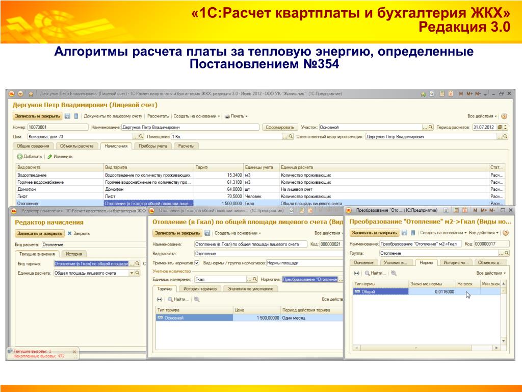Switch to the Общие сведения tab
This screenshot has width=522, height=392.
click(33, 145)
